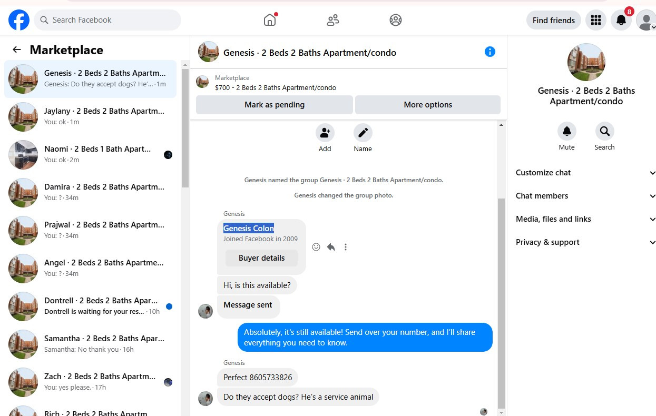Image resolution: width=656 pixels, height=416 pixels.
Task: Add people to the group chat
Action: pos(325,133)
